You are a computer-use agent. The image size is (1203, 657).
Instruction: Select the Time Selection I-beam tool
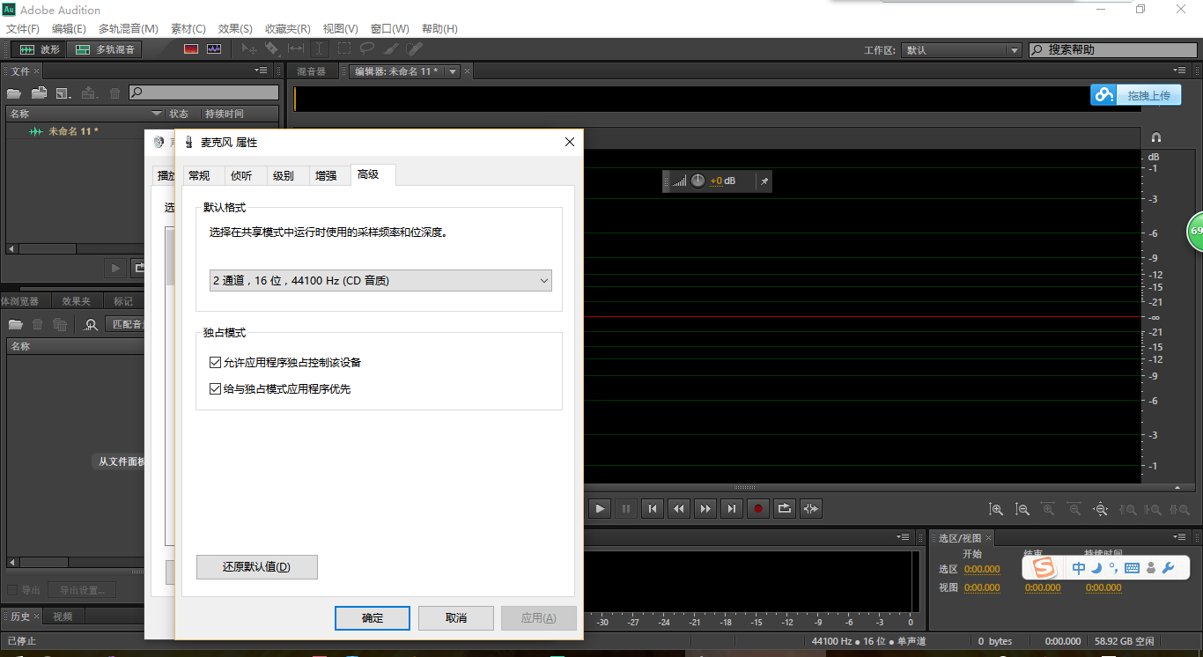319,49
